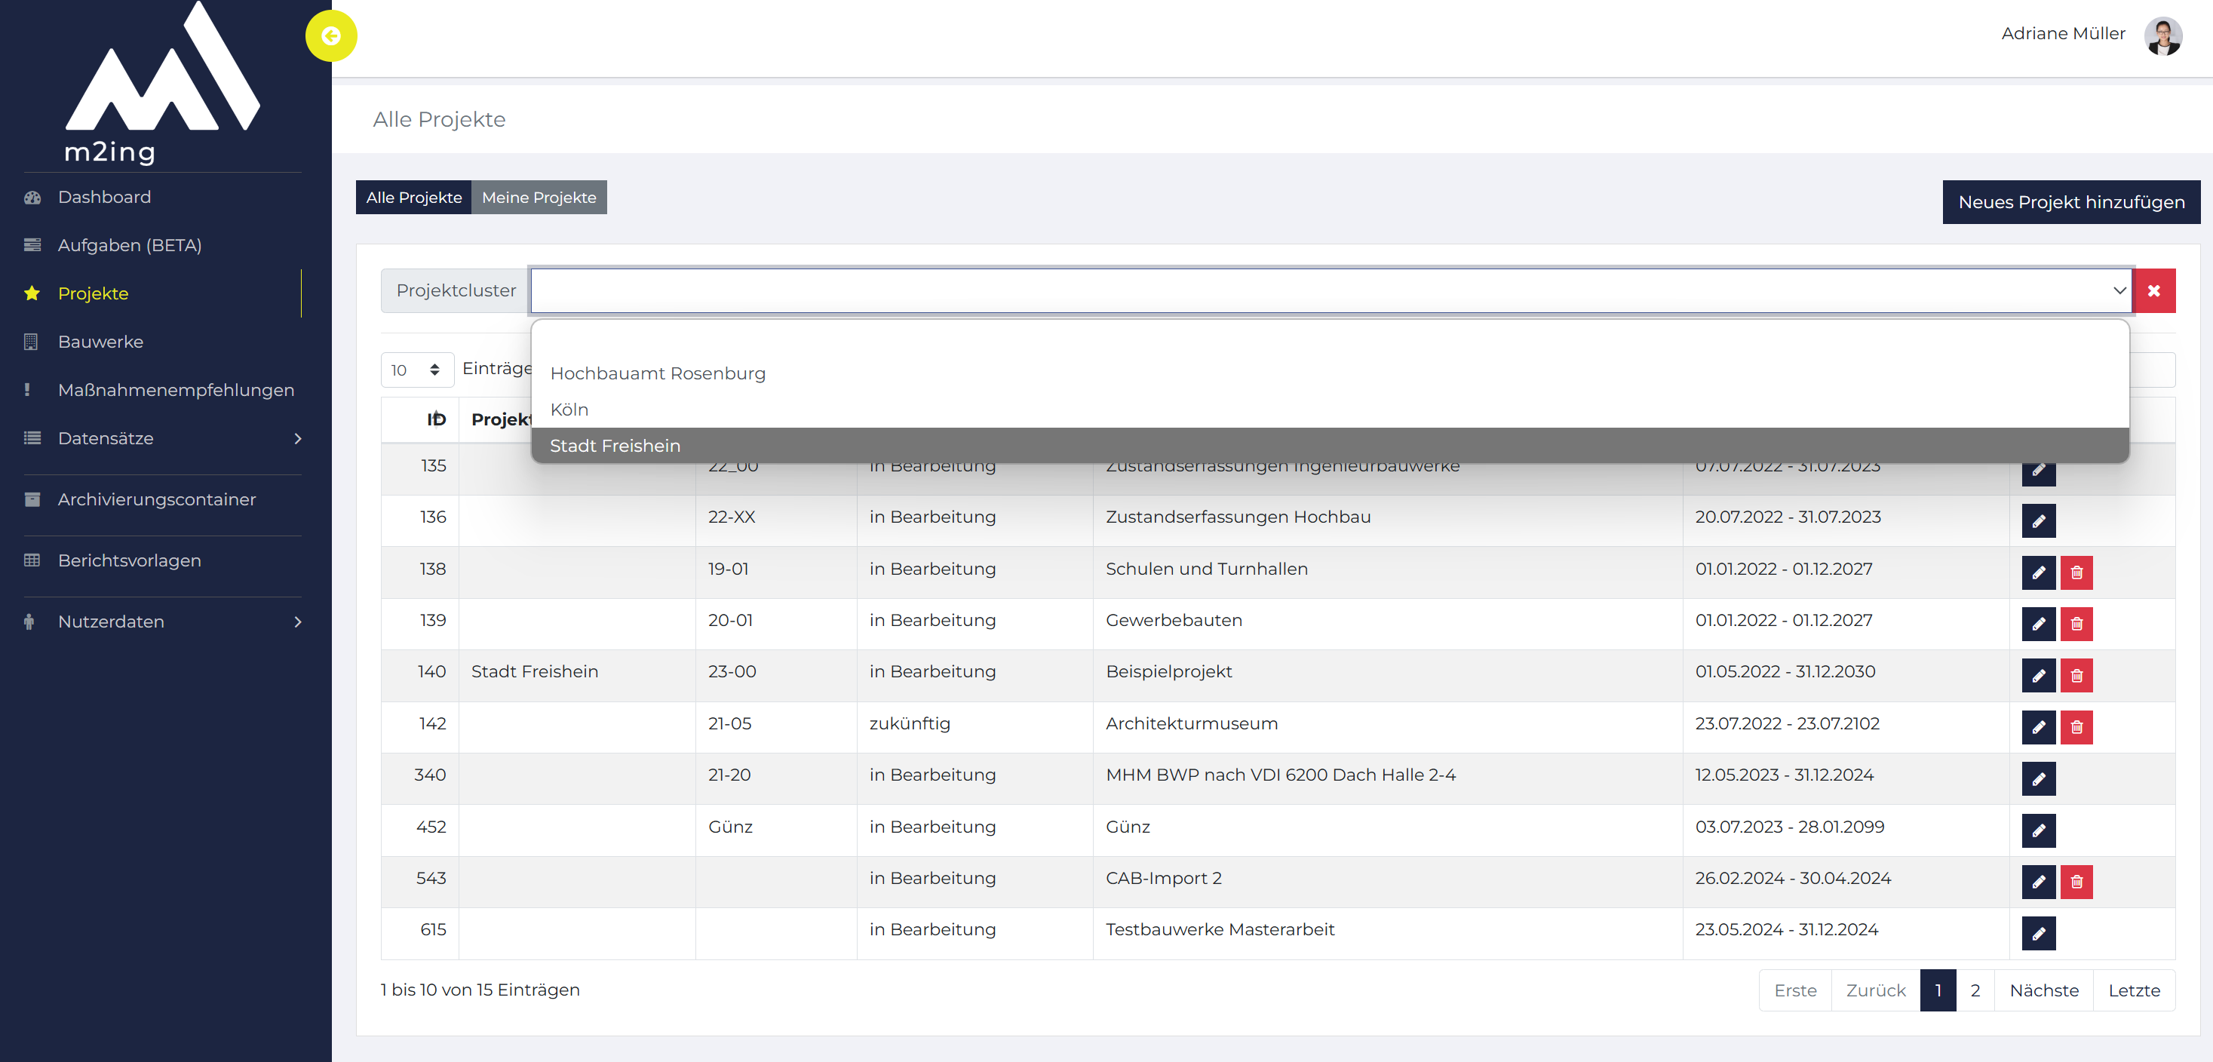Edit project 138 Schulen und Turnhallen
Viewport: 2213px width, 1062px height.
pos(2038,572)
